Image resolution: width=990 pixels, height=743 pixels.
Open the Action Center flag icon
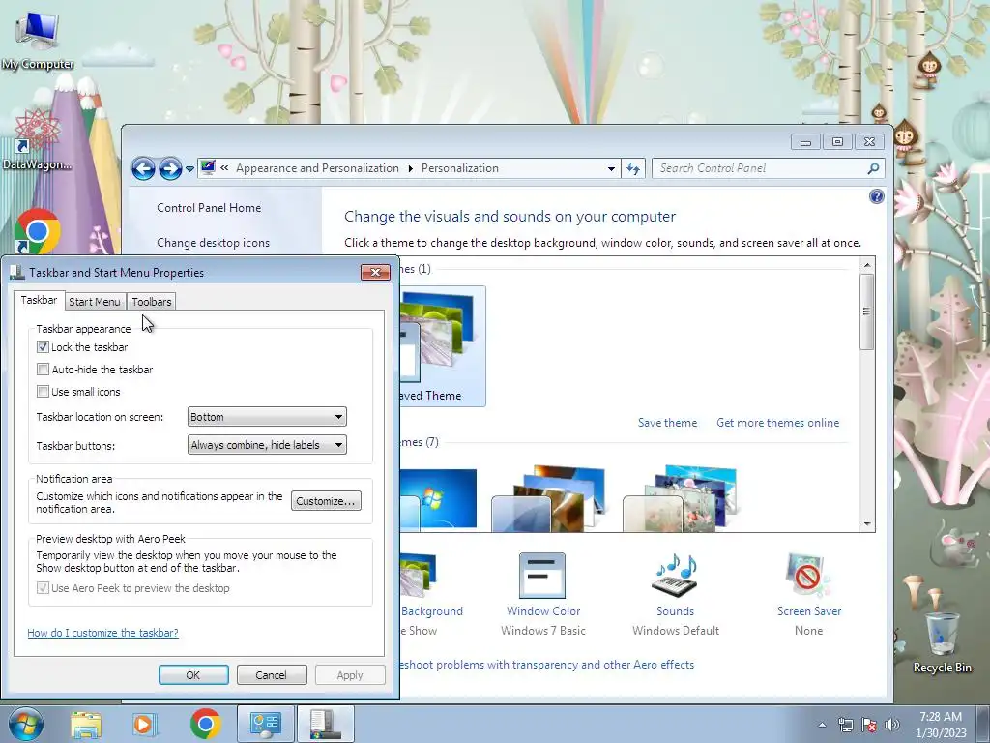click(869, 725)
